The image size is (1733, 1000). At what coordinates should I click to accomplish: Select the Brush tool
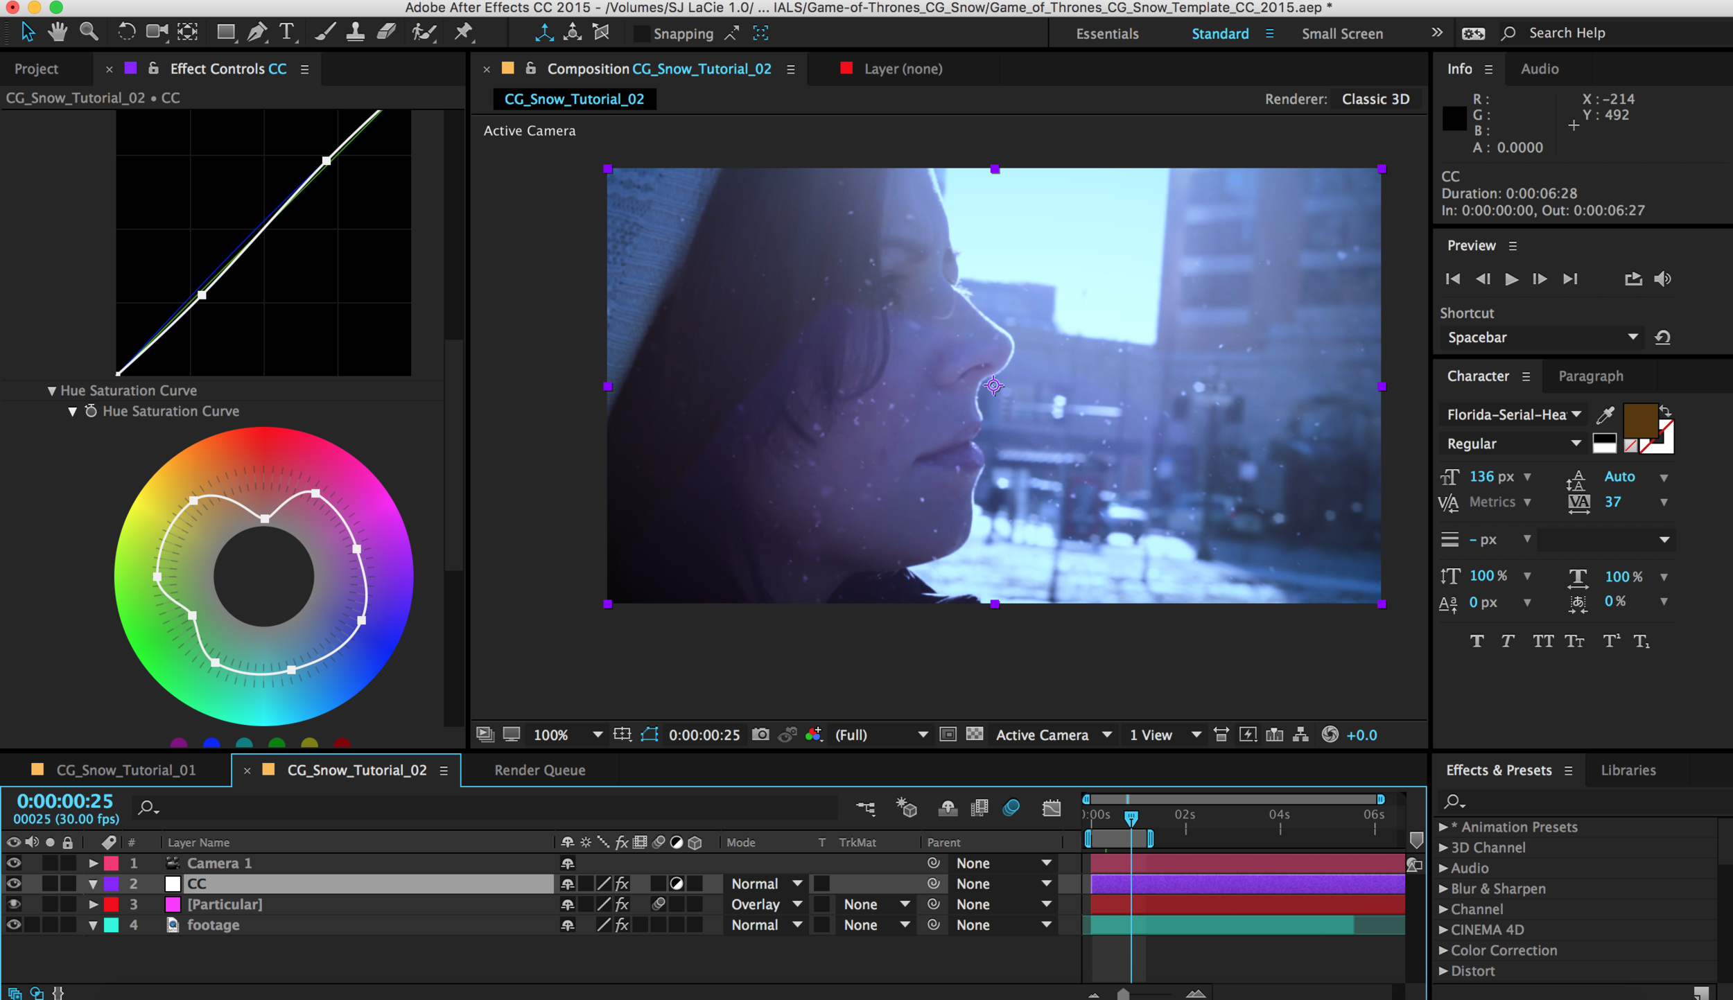click(x=324, y=32)
